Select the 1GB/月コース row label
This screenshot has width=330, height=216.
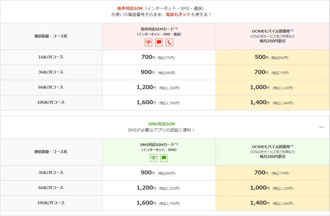point(50,57)
